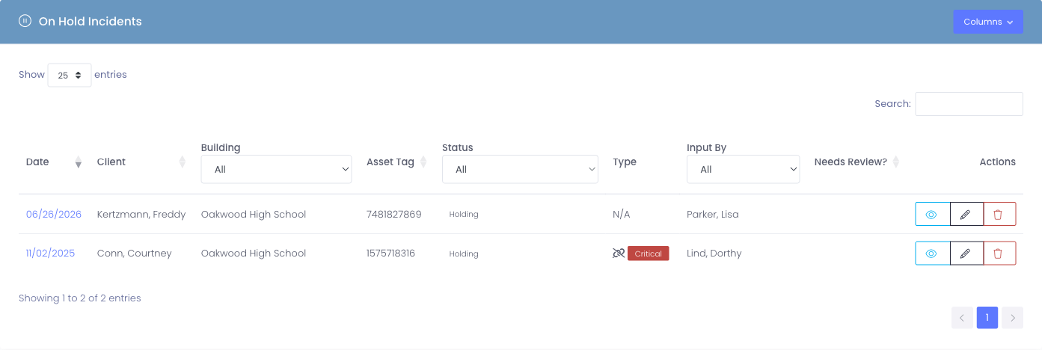Sort table by Date column arrows
Screen dimensions: 1042x350
79,162
